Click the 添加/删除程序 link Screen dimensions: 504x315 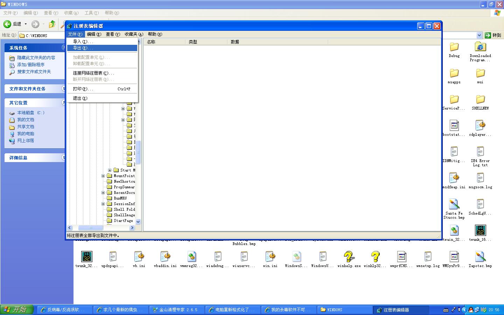pyautogui.click(x=31, y=65)
